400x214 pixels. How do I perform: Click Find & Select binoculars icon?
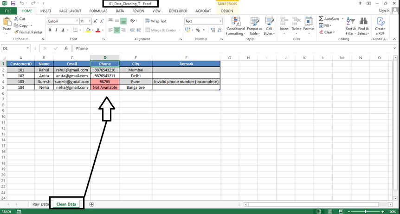point(364,22)
